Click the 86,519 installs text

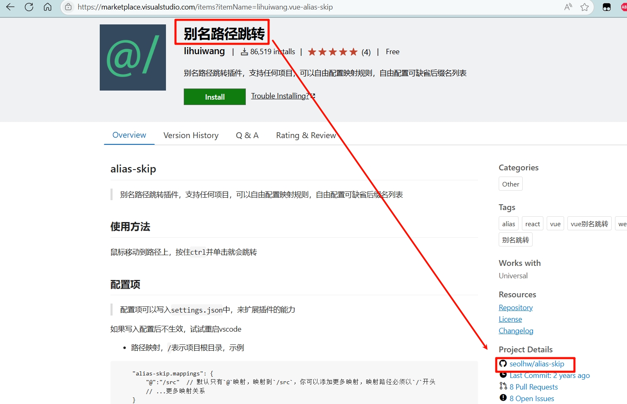[x=273, y=52]
